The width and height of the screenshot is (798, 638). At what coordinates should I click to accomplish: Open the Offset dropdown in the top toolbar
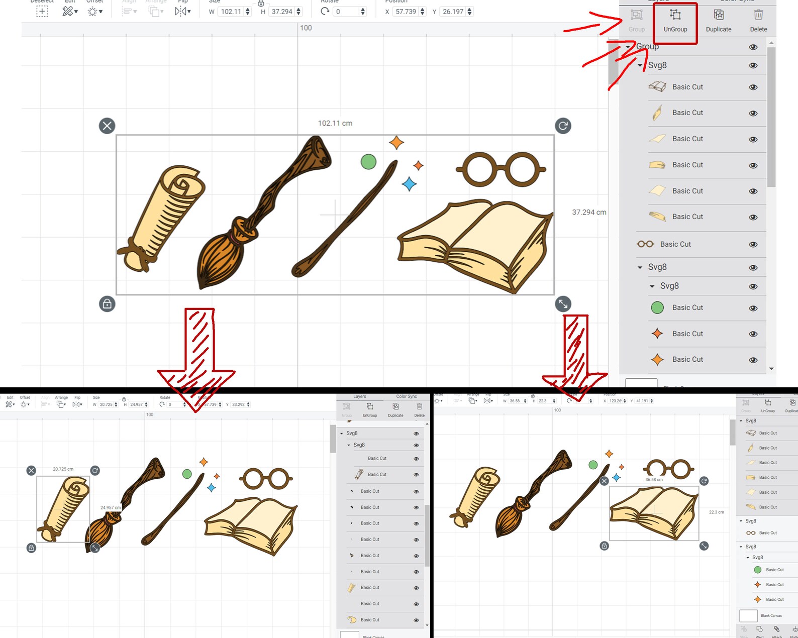tap(94, 11)
